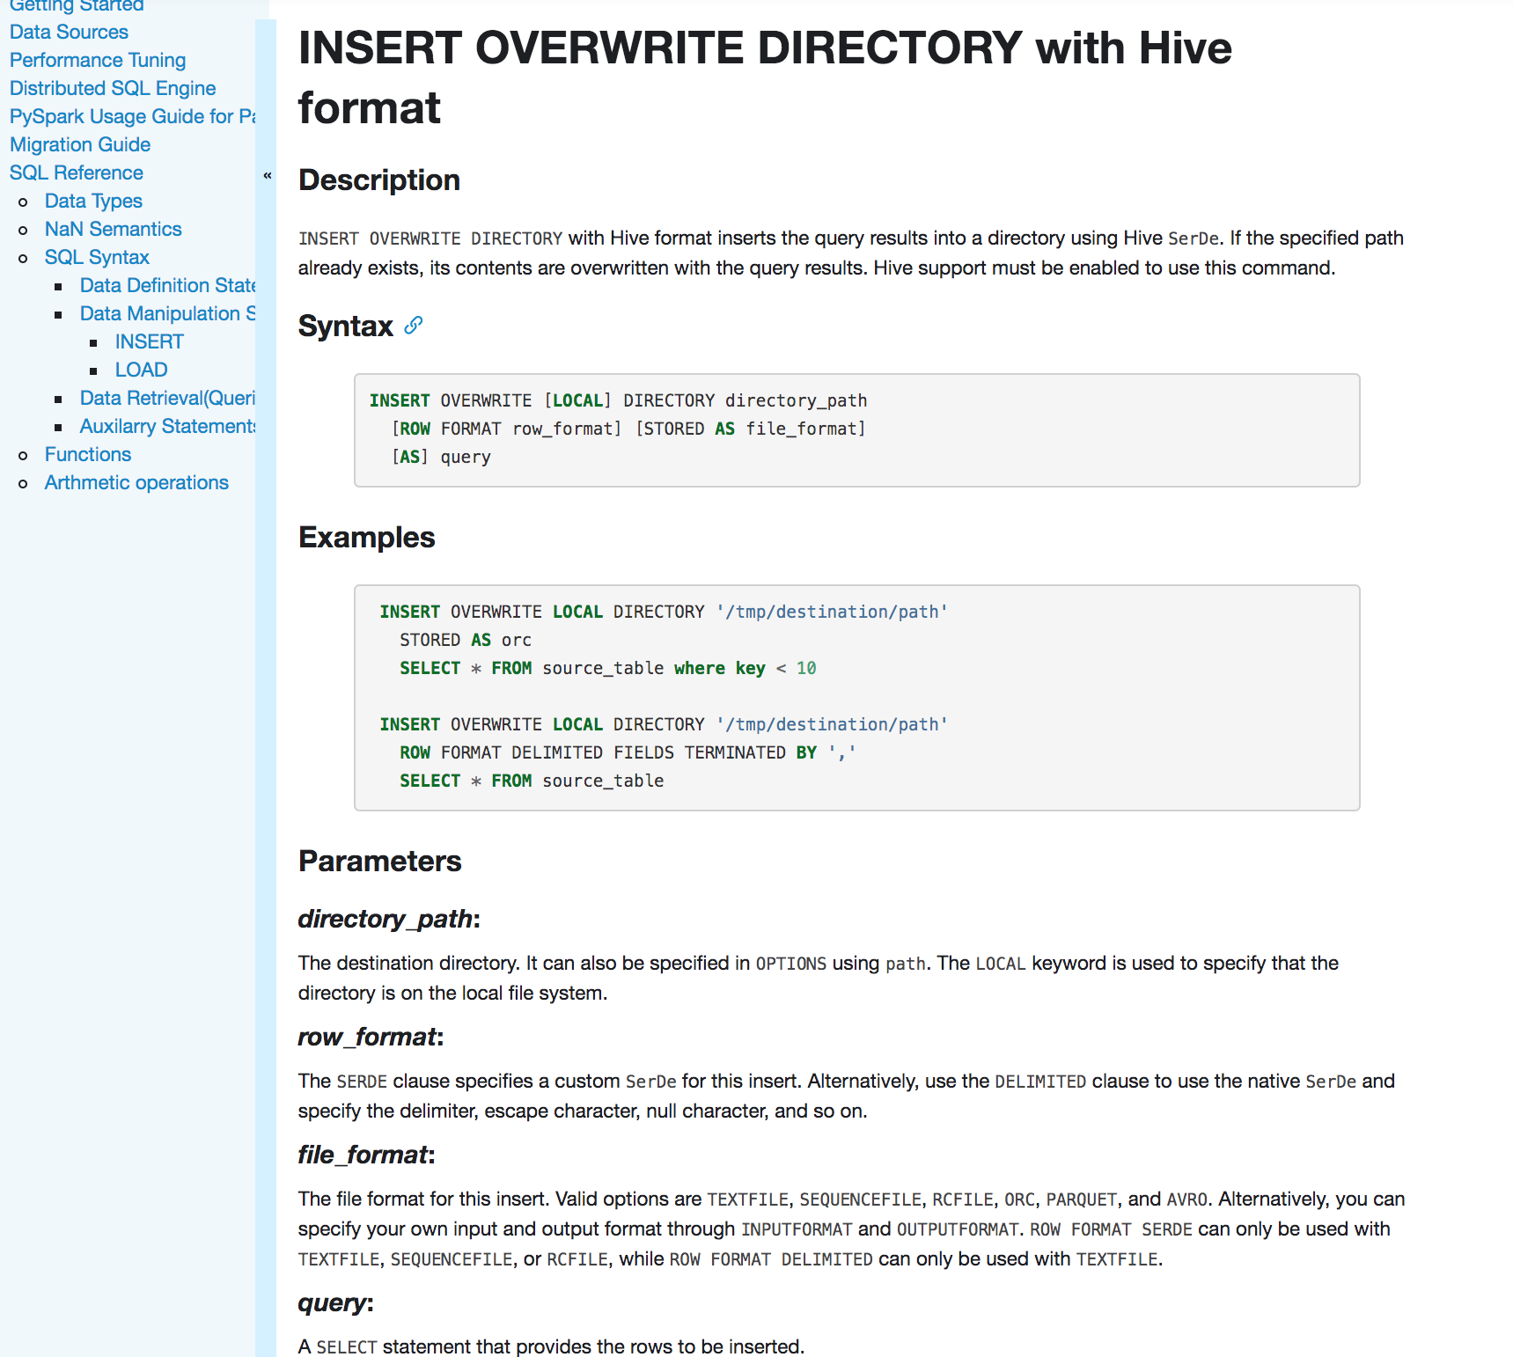Open Data Retrieval(Queries) sidebar entry
Image resolution: width=1513 pixels, height=1357 pixels.
click(167, 399)
